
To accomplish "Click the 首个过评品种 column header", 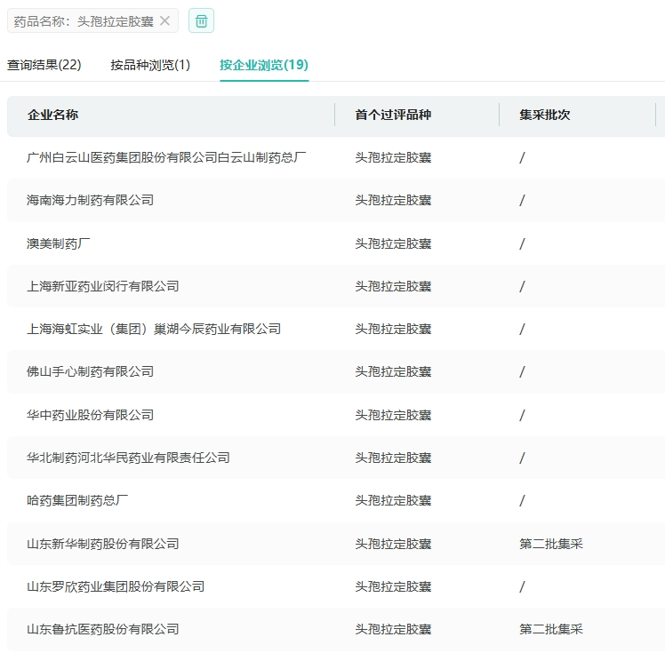I will (393, 115).
